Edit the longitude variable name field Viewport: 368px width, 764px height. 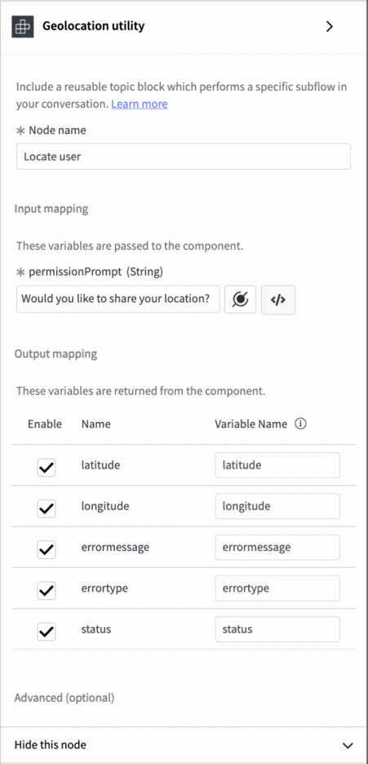277,506
